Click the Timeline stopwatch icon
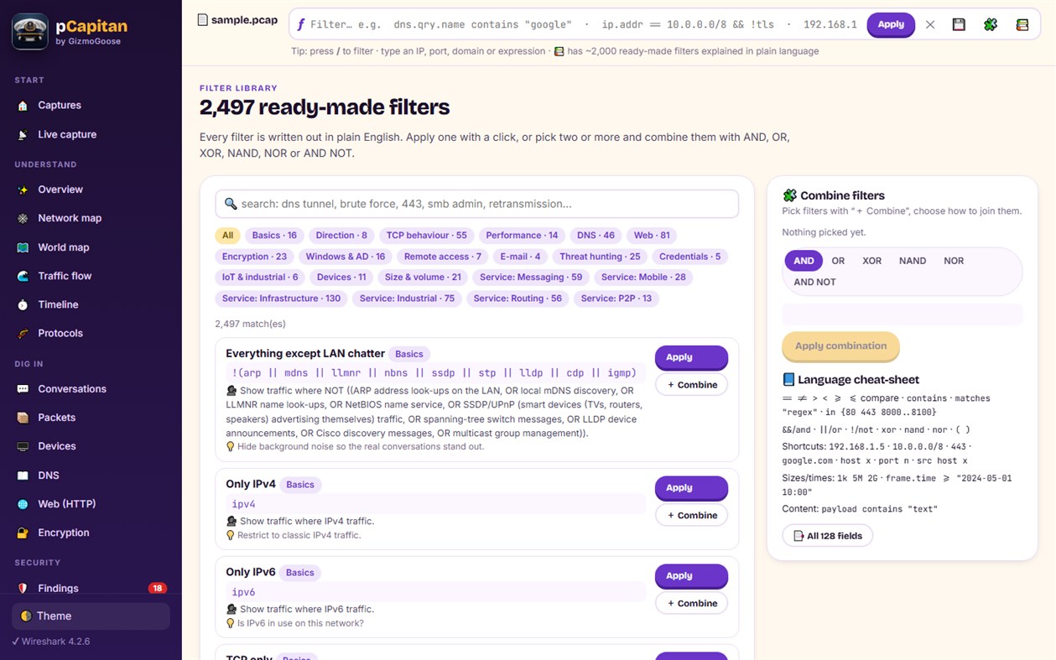Viewport: 1056px width, 660px height. coord(23,304)
